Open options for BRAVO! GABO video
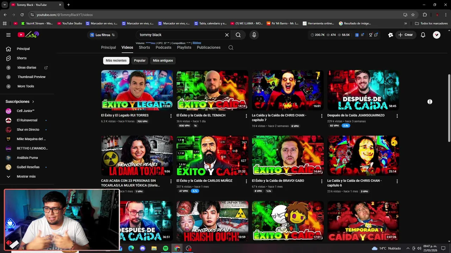 point(322,181)
